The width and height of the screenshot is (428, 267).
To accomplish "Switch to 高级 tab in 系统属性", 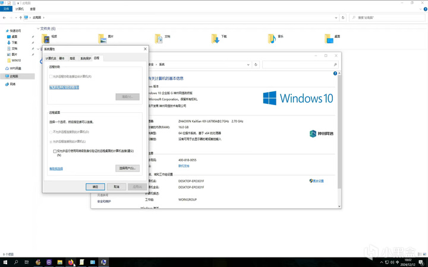I will click(x=73, y=58).
